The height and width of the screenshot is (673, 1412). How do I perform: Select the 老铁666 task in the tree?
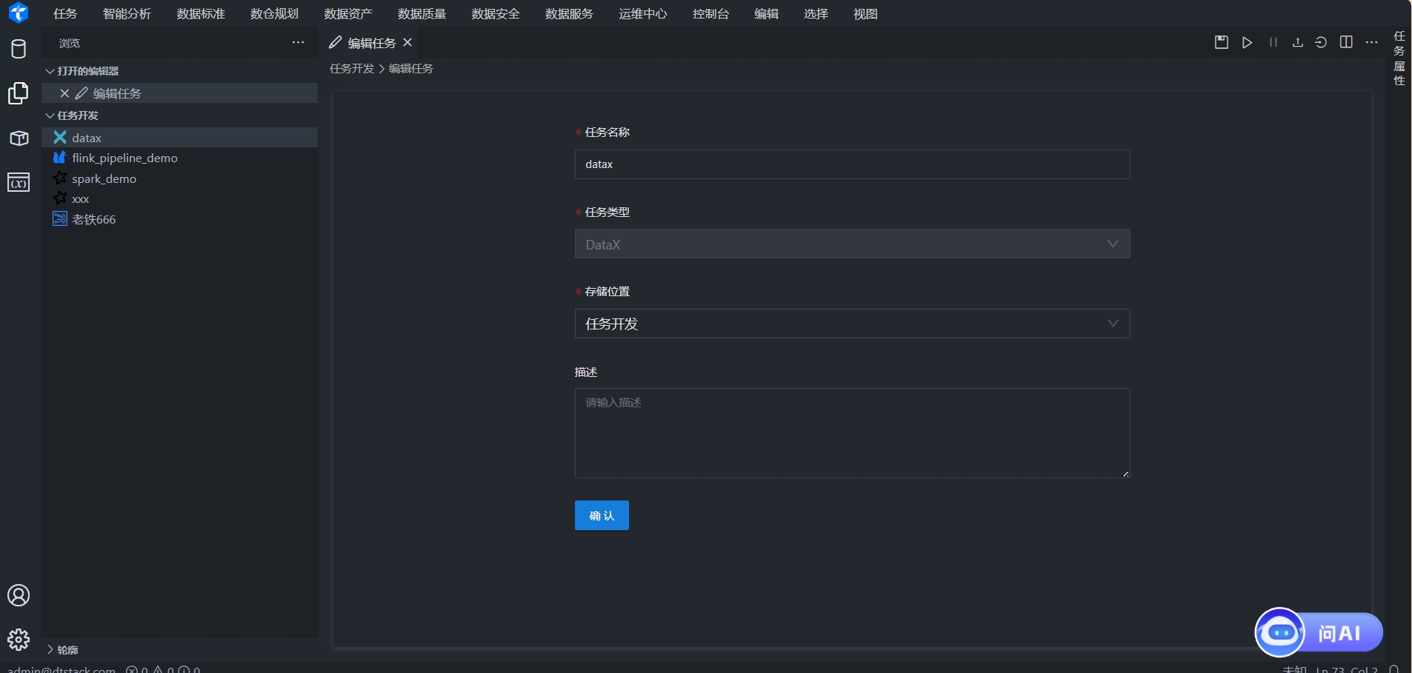(x=179, y=219)
